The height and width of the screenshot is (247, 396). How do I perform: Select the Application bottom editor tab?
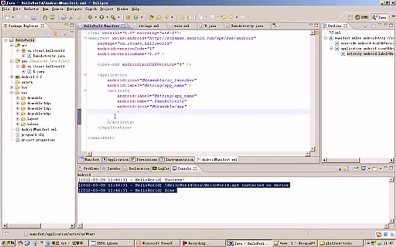115,159
